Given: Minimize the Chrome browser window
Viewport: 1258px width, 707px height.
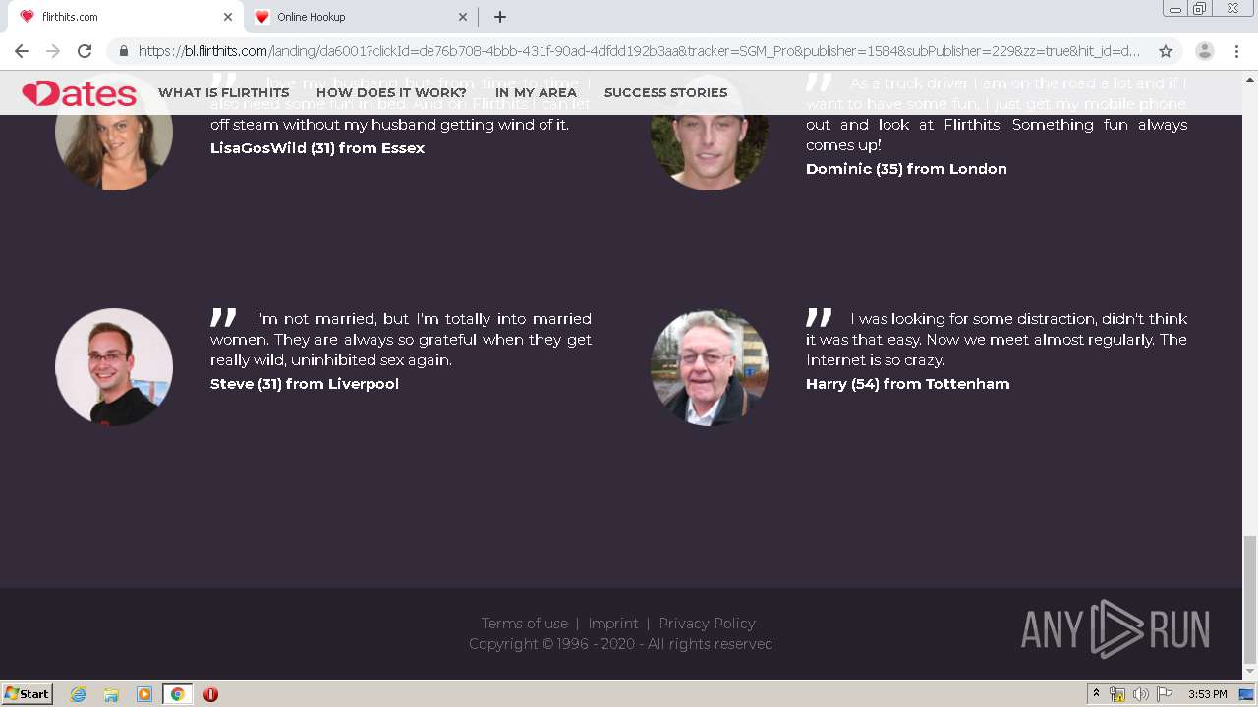Looking at the screenshot, I should click(x=1174, y=9).
